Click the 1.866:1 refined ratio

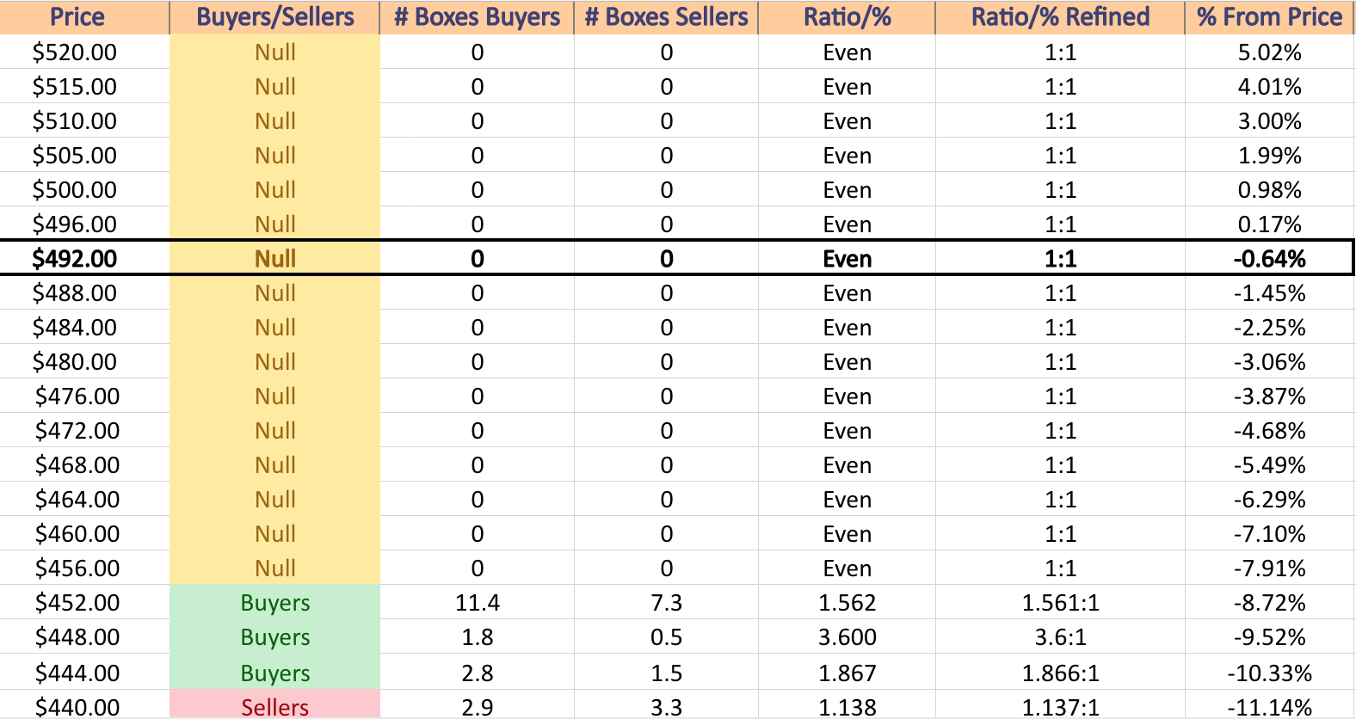point(1060,673)
